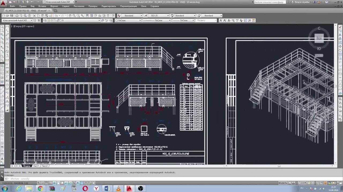This screenshot has width=343, height=192.
Task: Click the Help question mark toolbar icon
Action: coord(113,16)
